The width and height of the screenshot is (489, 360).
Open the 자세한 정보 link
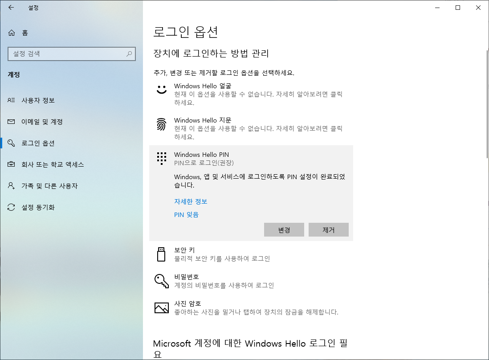pos(191,201)
